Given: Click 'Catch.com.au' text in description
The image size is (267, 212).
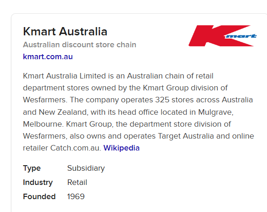Looking at the screenshot, I should pos(76,148).
